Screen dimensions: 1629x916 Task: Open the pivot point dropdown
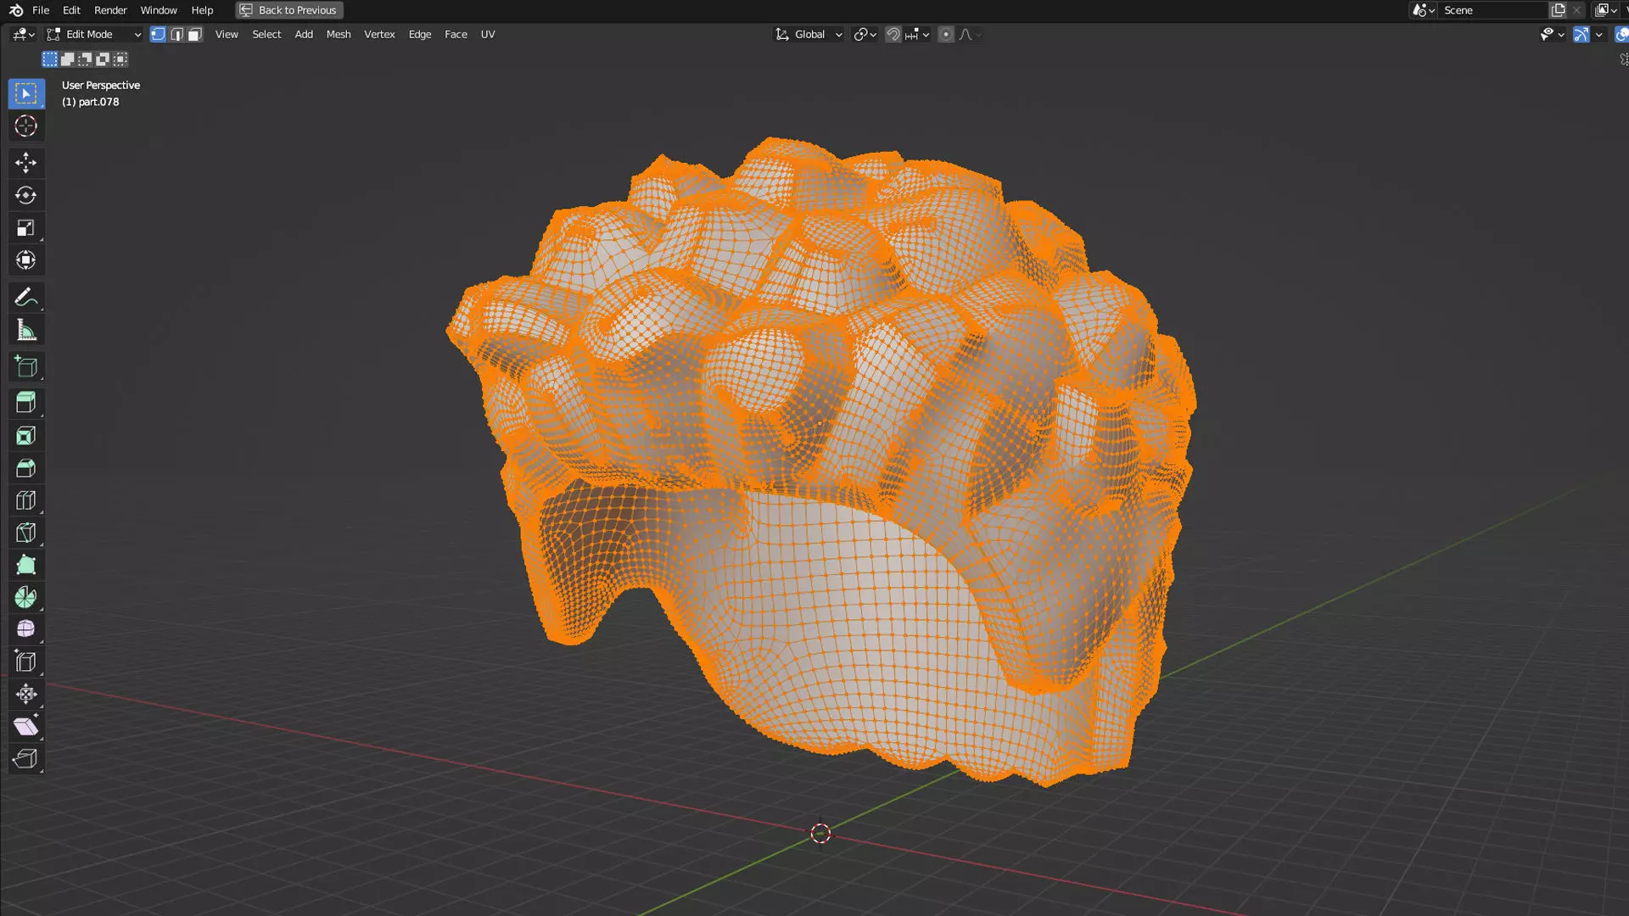(865, 35)
